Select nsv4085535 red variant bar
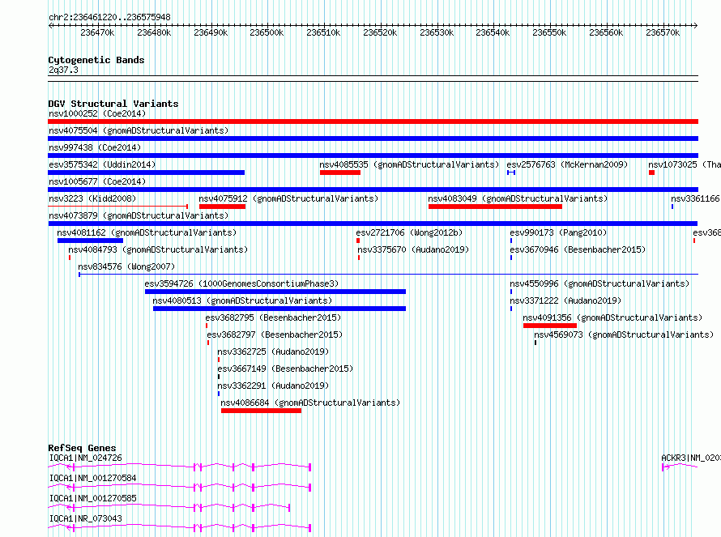 coord(340,173)
